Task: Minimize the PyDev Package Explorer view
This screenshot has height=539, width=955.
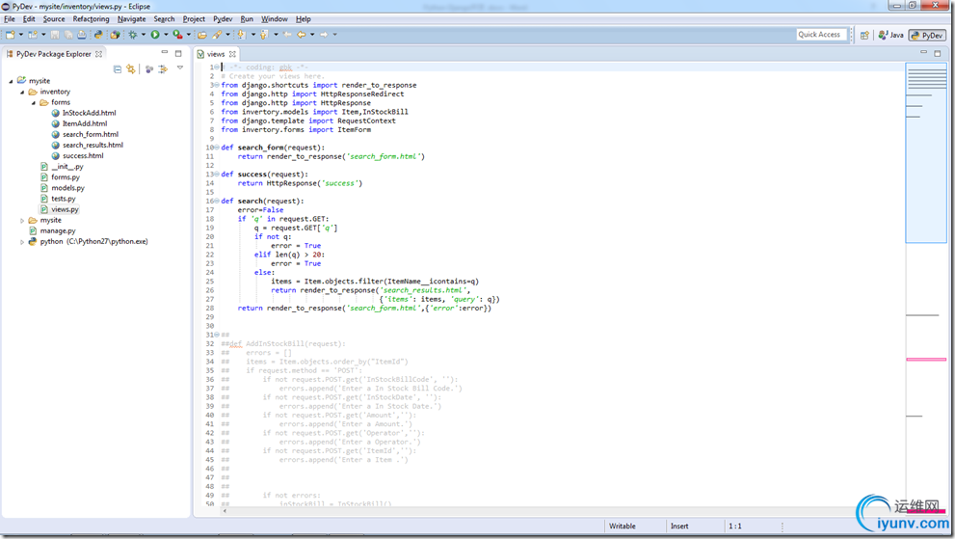Action: (165, 53)
